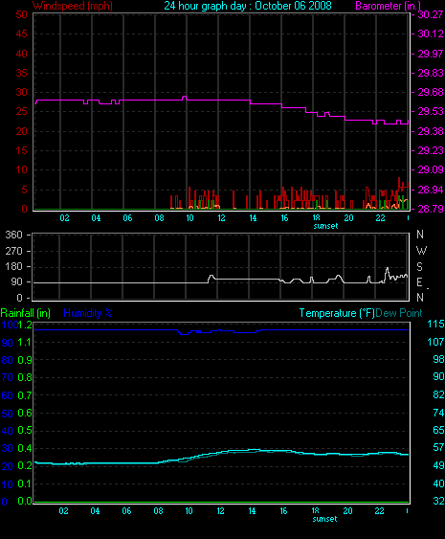
Task: Click hour label 04 under temperature chart
Action: [x=95, y=511]
